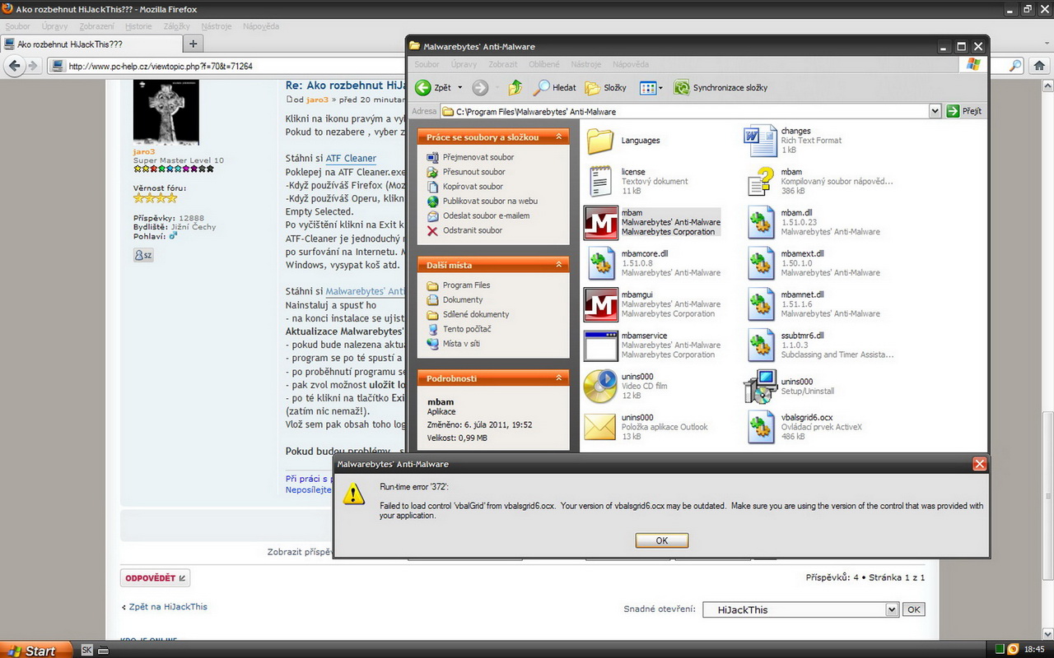
Task: Select the changes Rich Text file icon
Action: (760, 141)
